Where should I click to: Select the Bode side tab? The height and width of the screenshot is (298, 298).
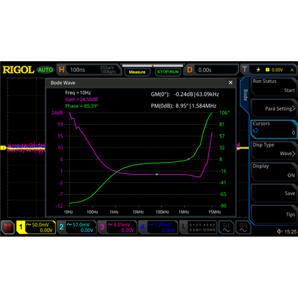pos(245,95)
